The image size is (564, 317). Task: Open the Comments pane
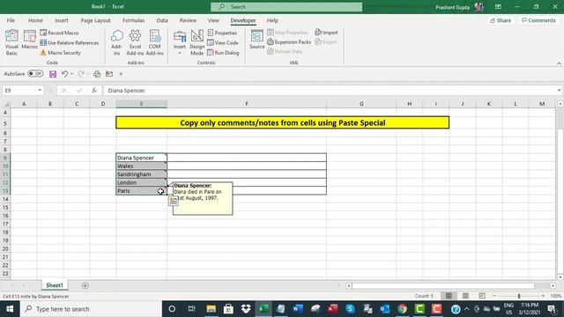[538, 20]
